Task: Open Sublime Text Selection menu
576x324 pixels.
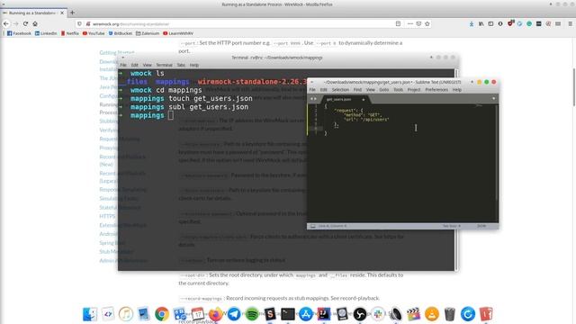Action: coord(340,90)
